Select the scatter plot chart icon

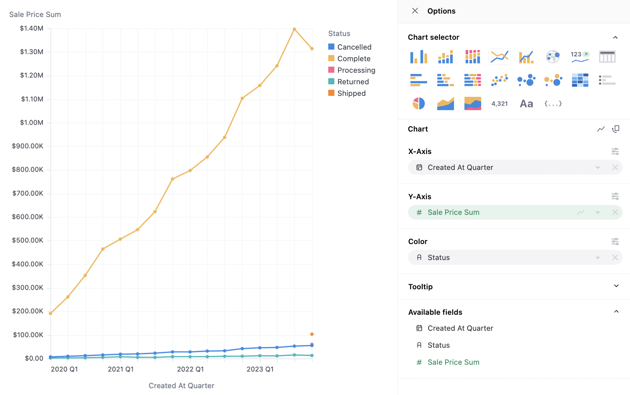499,80
